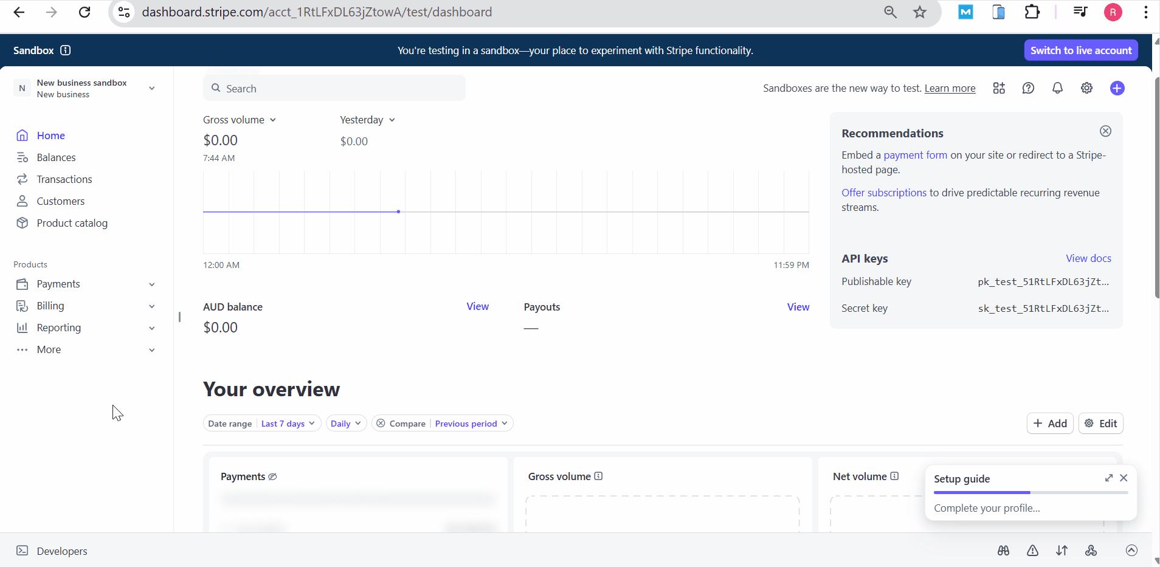The image size is (1160, 567).
Task: Open the Gross volume metric dropdown
Action: (x=240, y=120)
